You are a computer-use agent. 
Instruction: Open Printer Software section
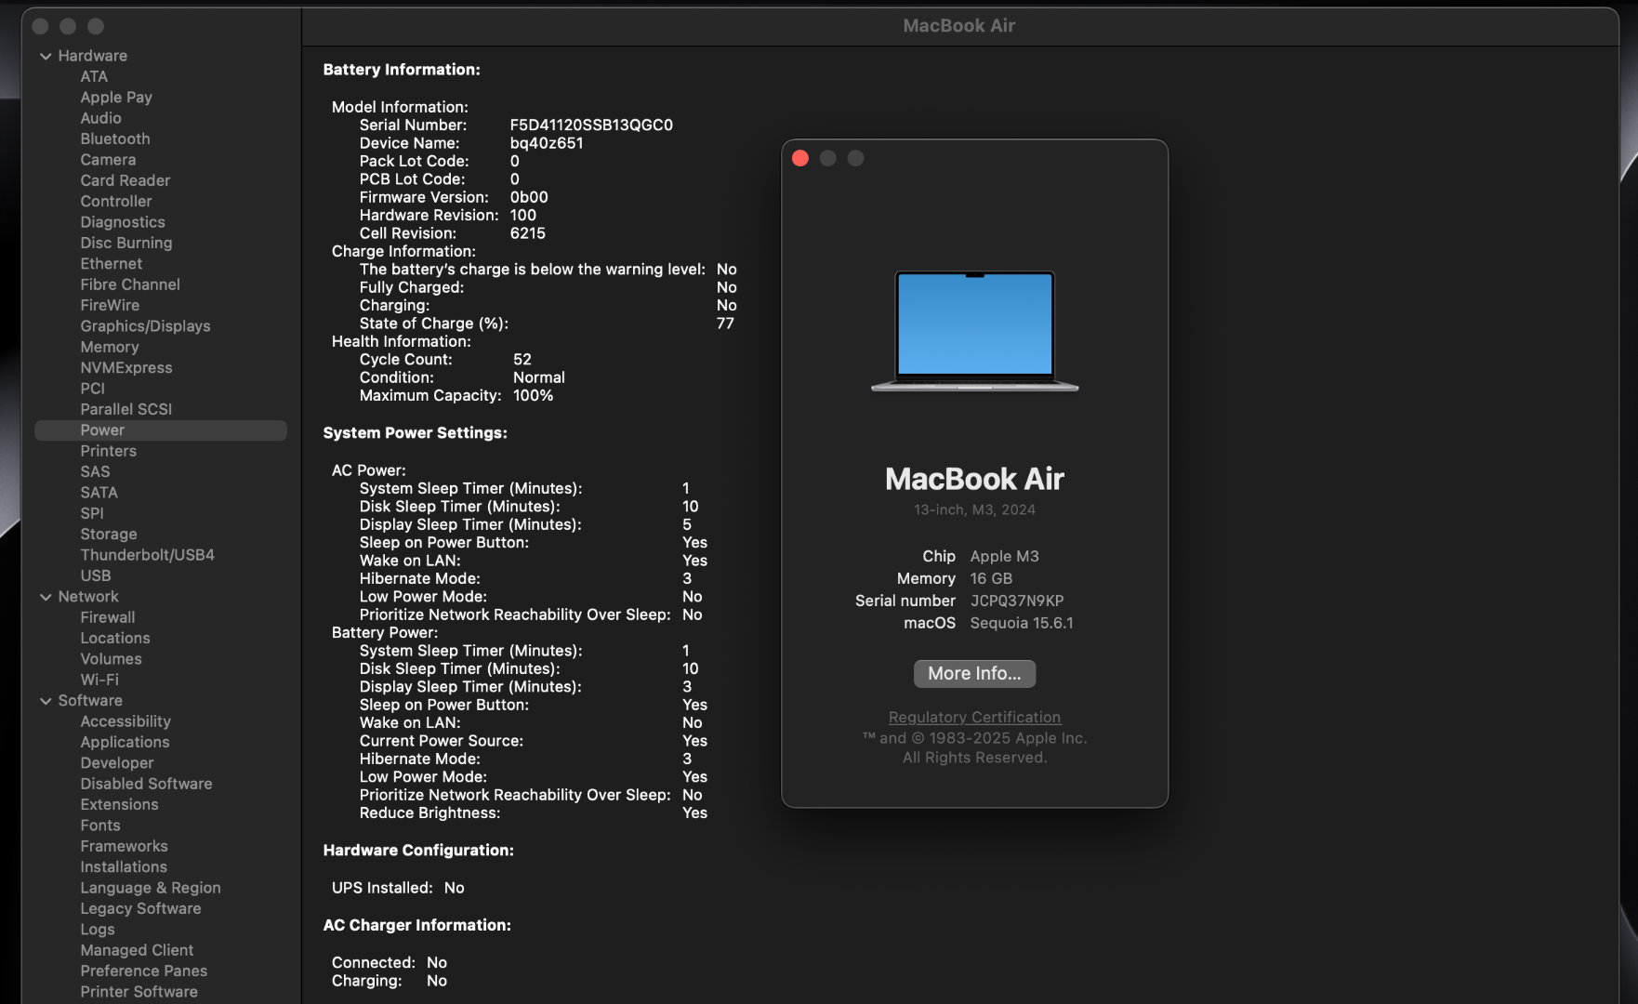coord(139,992)
